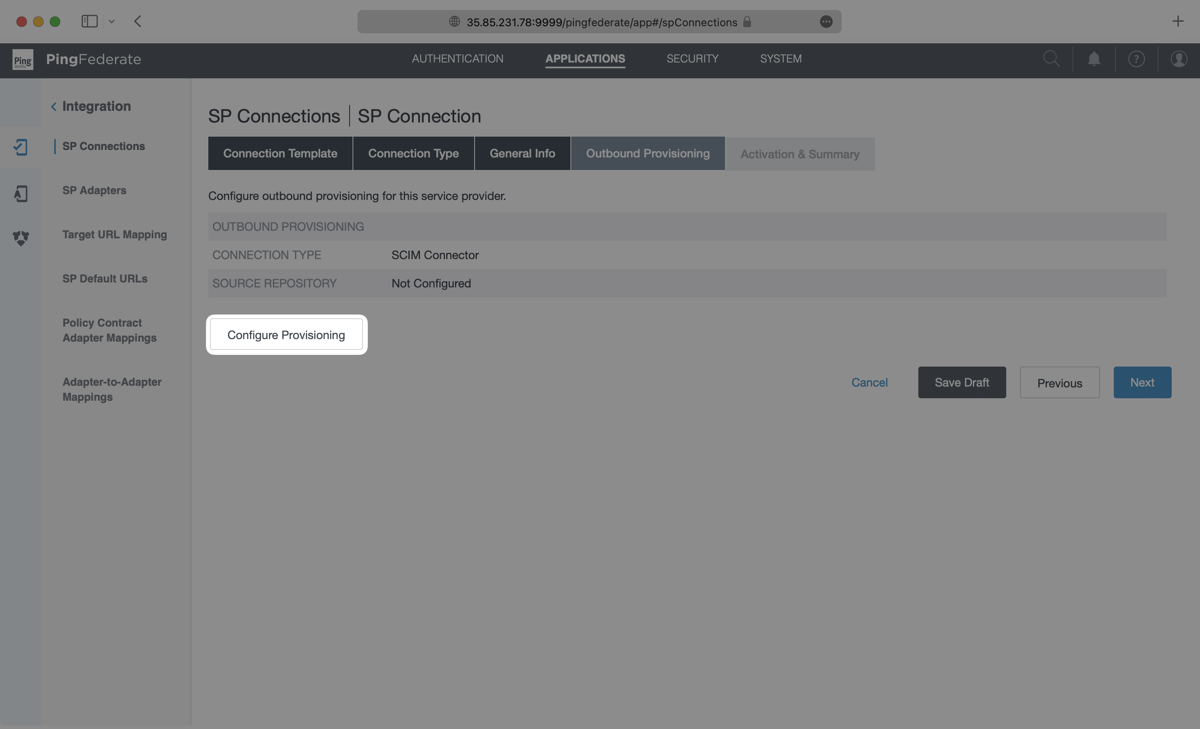The width and height of the screenshot is (1200, 729).
Task: Maximize window using green button
Action: [x=55, y=21]
